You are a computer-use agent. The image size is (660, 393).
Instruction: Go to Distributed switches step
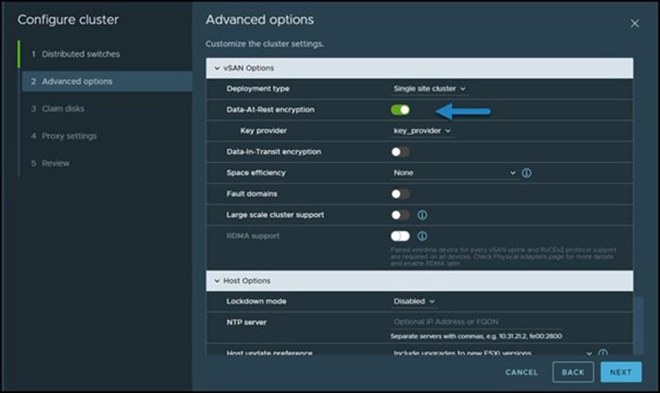(80, 54)
